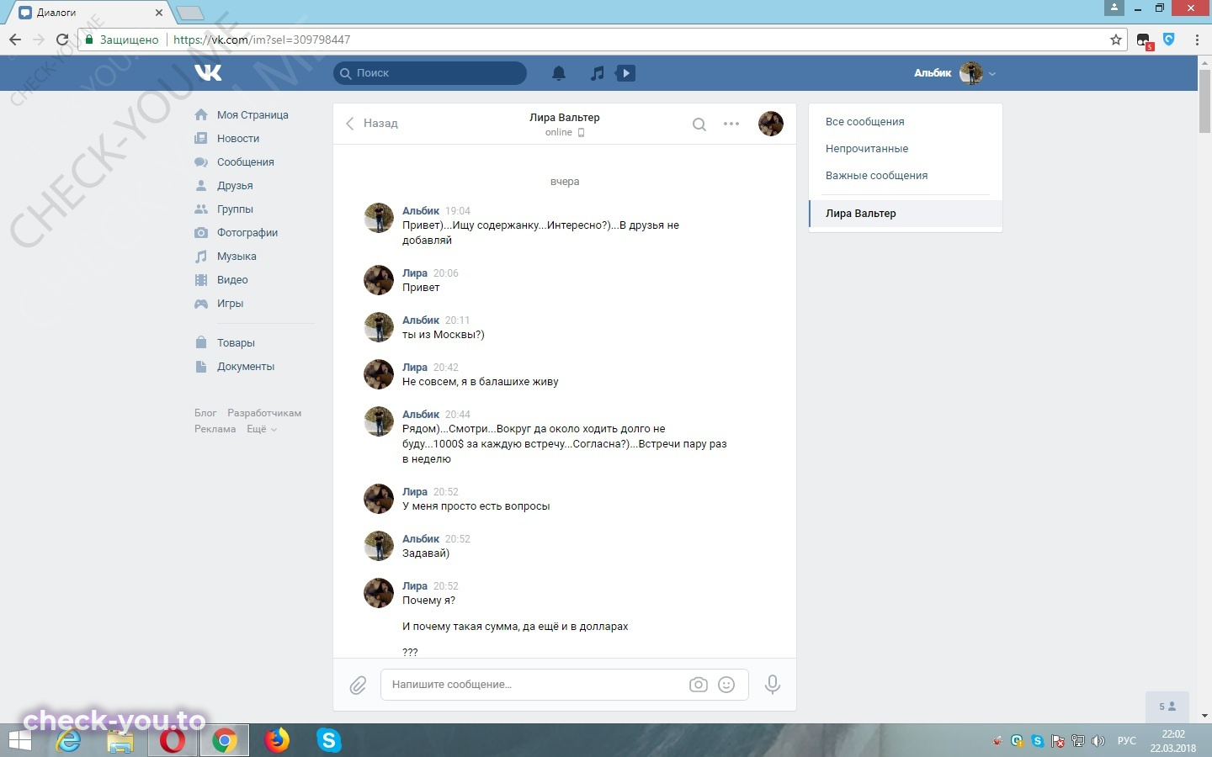Open the online friends counter panel
The width and height of the screenshot is (1212, 757).
point(1167,707)
